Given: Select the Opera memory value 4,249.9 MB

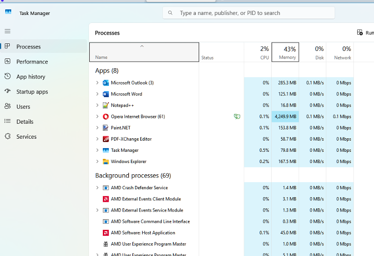Looking at the screenshot, I should 285,117.
